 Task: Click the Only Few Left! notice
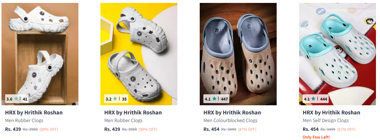coord(316,137)
